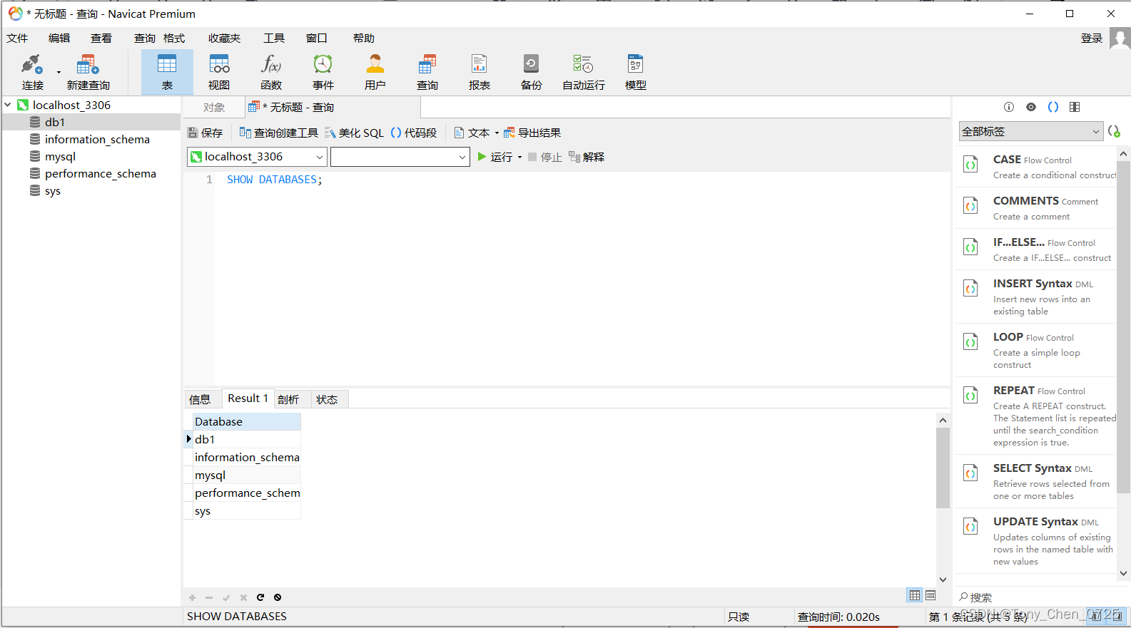Open the 文本 text dropdown arrow
The height and width of the screenshot is (628, 1131).
[x=497, y=133]
